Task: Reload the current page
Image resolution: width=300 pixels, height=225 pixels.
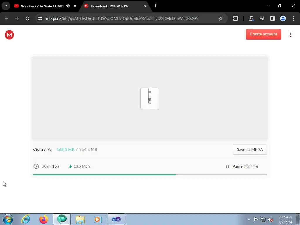Action: click(28, 18)
